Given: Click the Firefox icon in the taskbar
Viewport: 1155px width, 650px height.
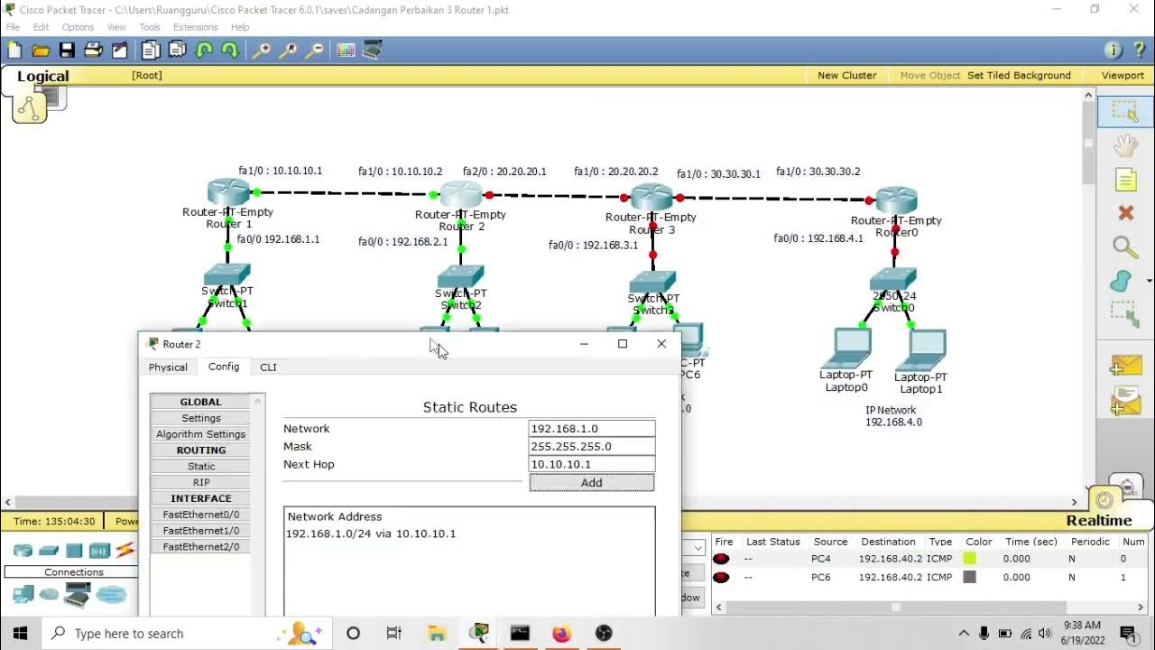Looking at the screenshot, I should [561, 634].
